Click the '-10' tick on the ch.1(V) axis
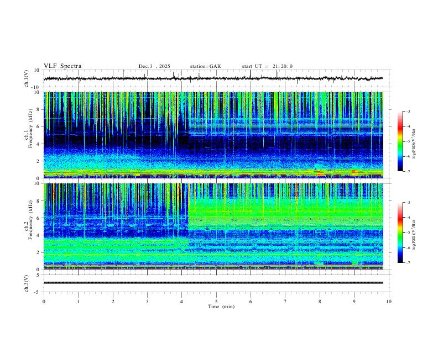The height and width of the screenshot is (338, 438). tap(36, 87)
